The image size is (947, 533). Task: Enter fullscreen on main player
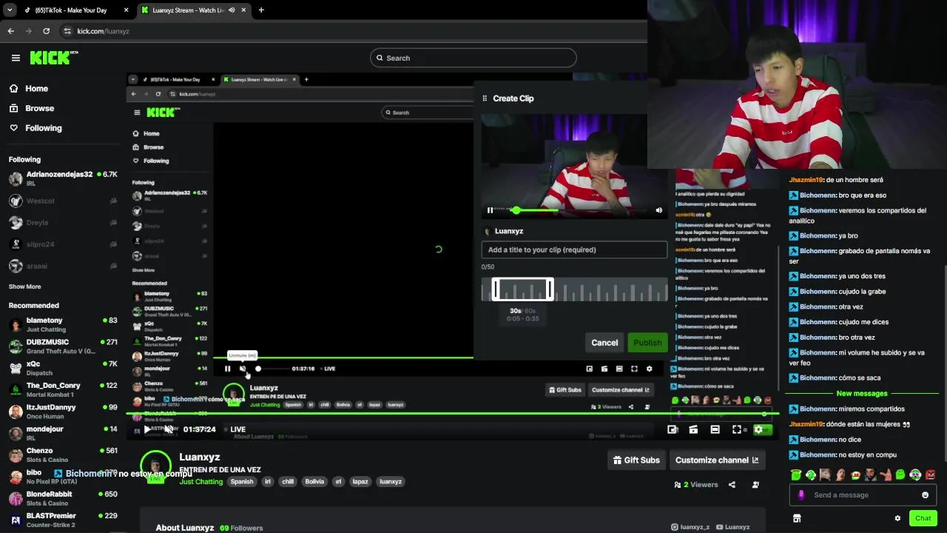point(737,429)
